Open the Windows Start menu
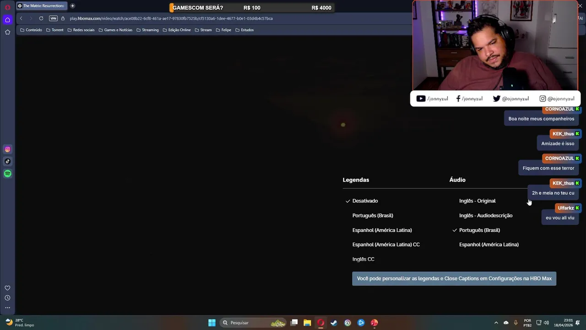The width and height of the screenshot is (586, 330). pyautogui.click(x=212, y=323)
